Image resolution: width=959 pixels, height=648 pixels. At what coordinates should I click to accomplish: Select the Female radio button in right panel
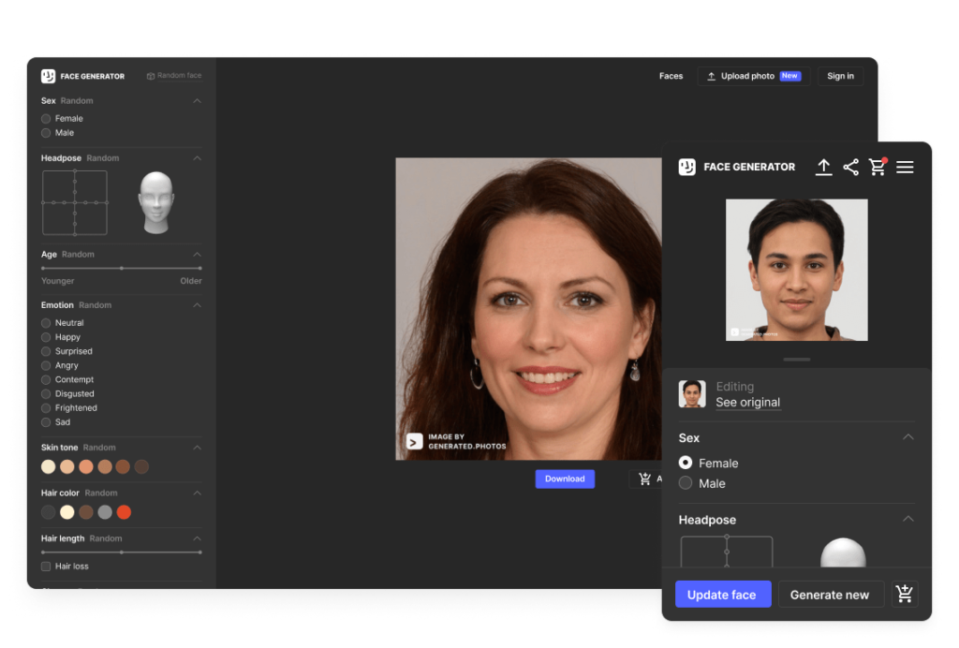coord(686,463)
